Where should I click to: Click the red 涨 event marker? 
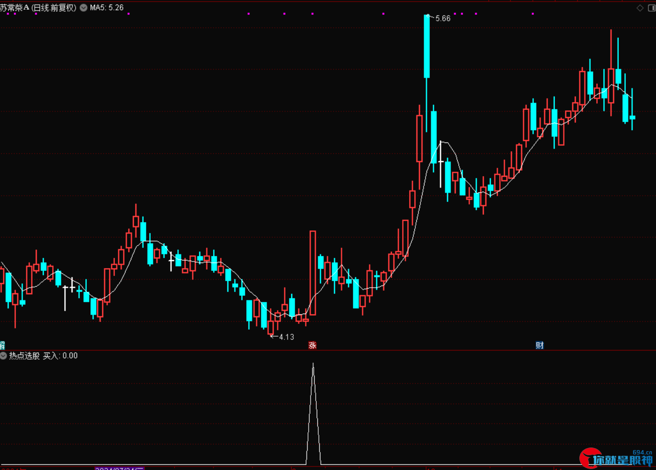pyautogui.click(x=312, y=345)
